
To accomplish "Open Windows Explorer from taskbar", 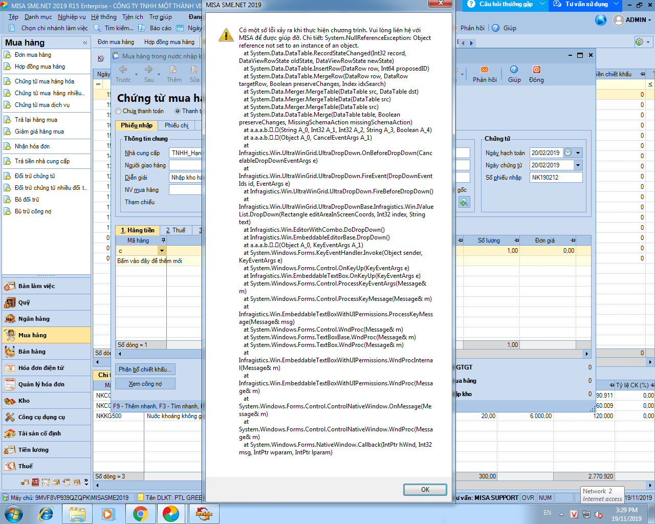I will point(77,513).
